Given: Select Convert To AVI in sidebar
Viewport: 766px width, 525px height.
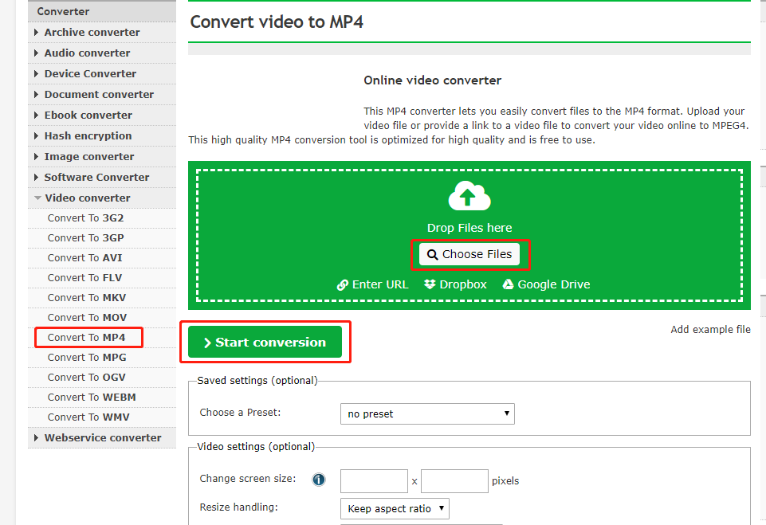Looking at the screenshot, I should click(84, 258).
